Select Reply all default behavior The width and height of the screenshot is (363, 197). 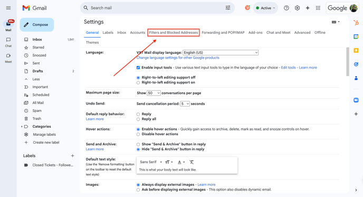[x=138, y=119]
